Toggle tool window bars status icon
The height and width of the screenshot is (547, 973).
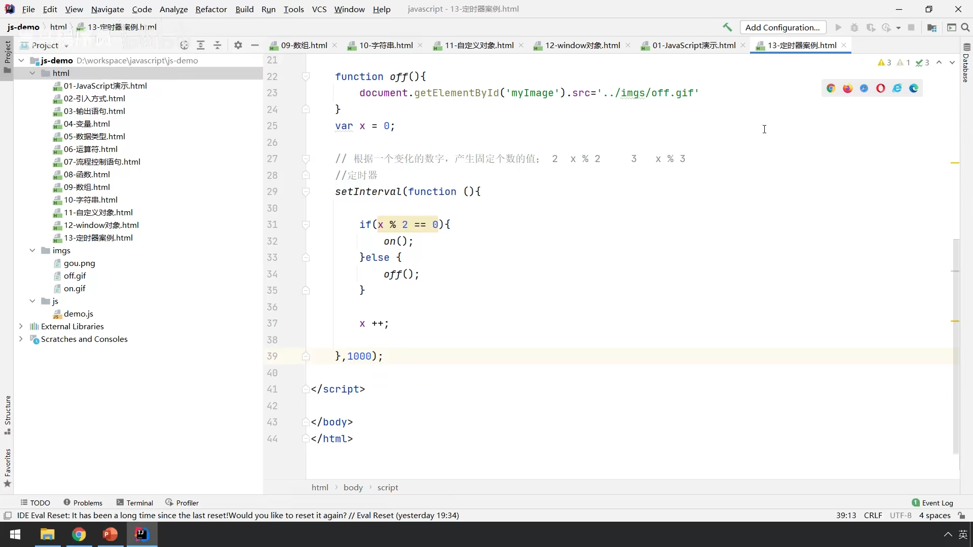(8, 515)
